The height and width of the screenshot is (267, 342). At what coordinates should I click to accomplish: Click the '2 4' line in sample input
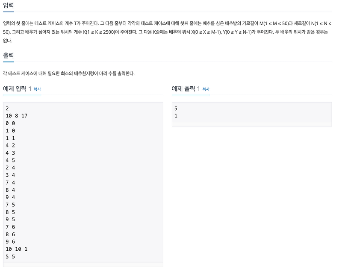tap(10, 167)
